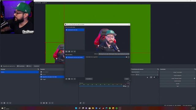The image size is (196, 110).
Task: Open source properties gear in Fuentes panel
Action: click(x=47, y=103)
